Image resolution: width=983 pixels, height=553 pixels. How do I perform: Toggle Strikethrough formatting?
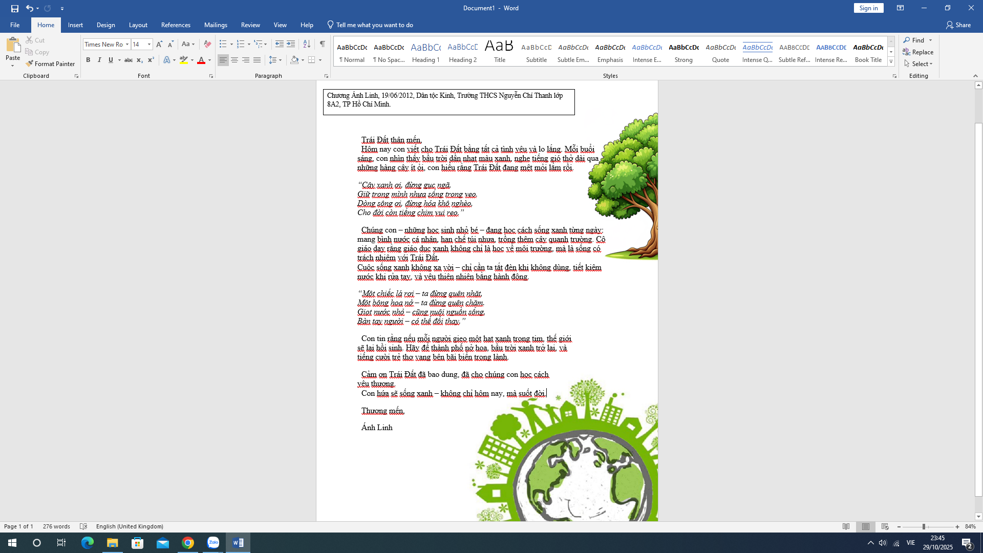tap(129, 60)
